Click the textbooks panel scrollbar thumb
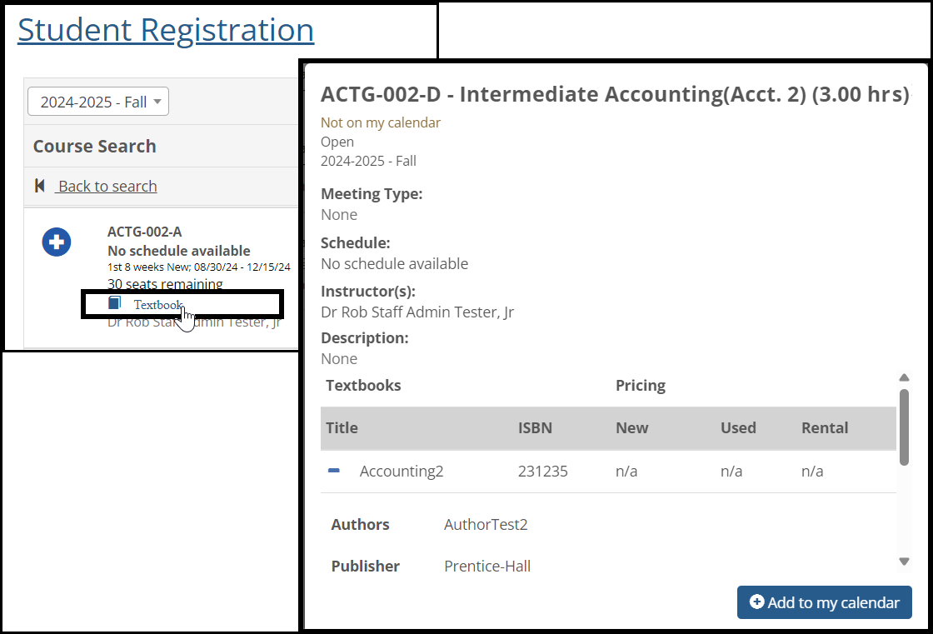Screen dimensions: 933x634 (904, 427)
